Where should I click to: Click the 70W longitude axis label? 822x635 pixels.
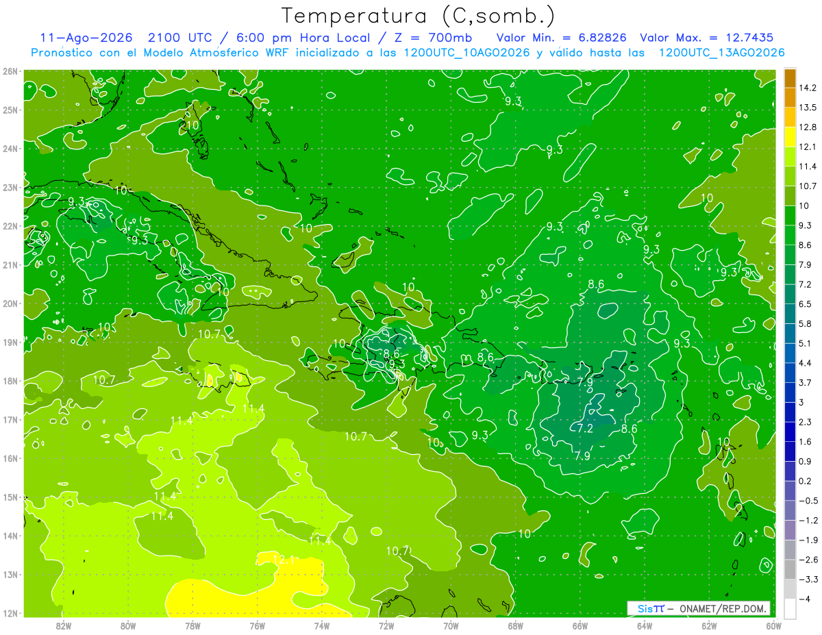click(451, 625)
